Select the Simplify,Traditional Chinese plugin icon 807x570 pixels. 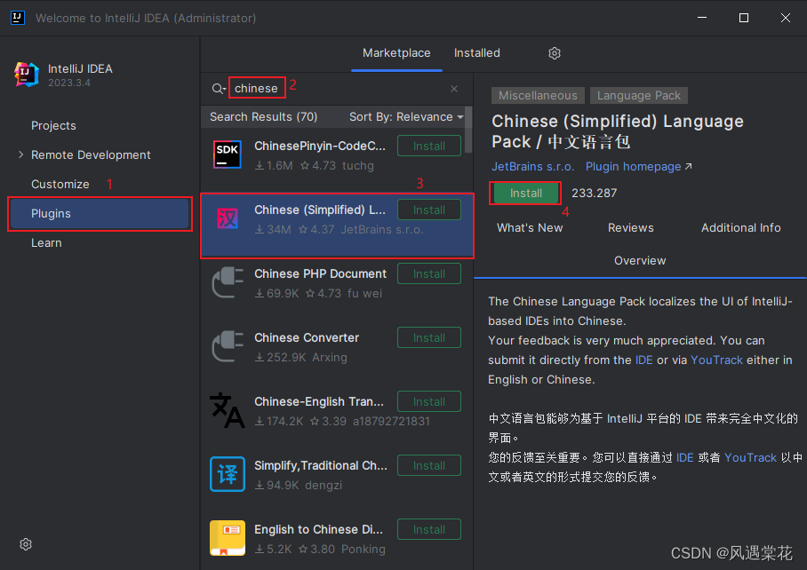click(x=228, y=474)
